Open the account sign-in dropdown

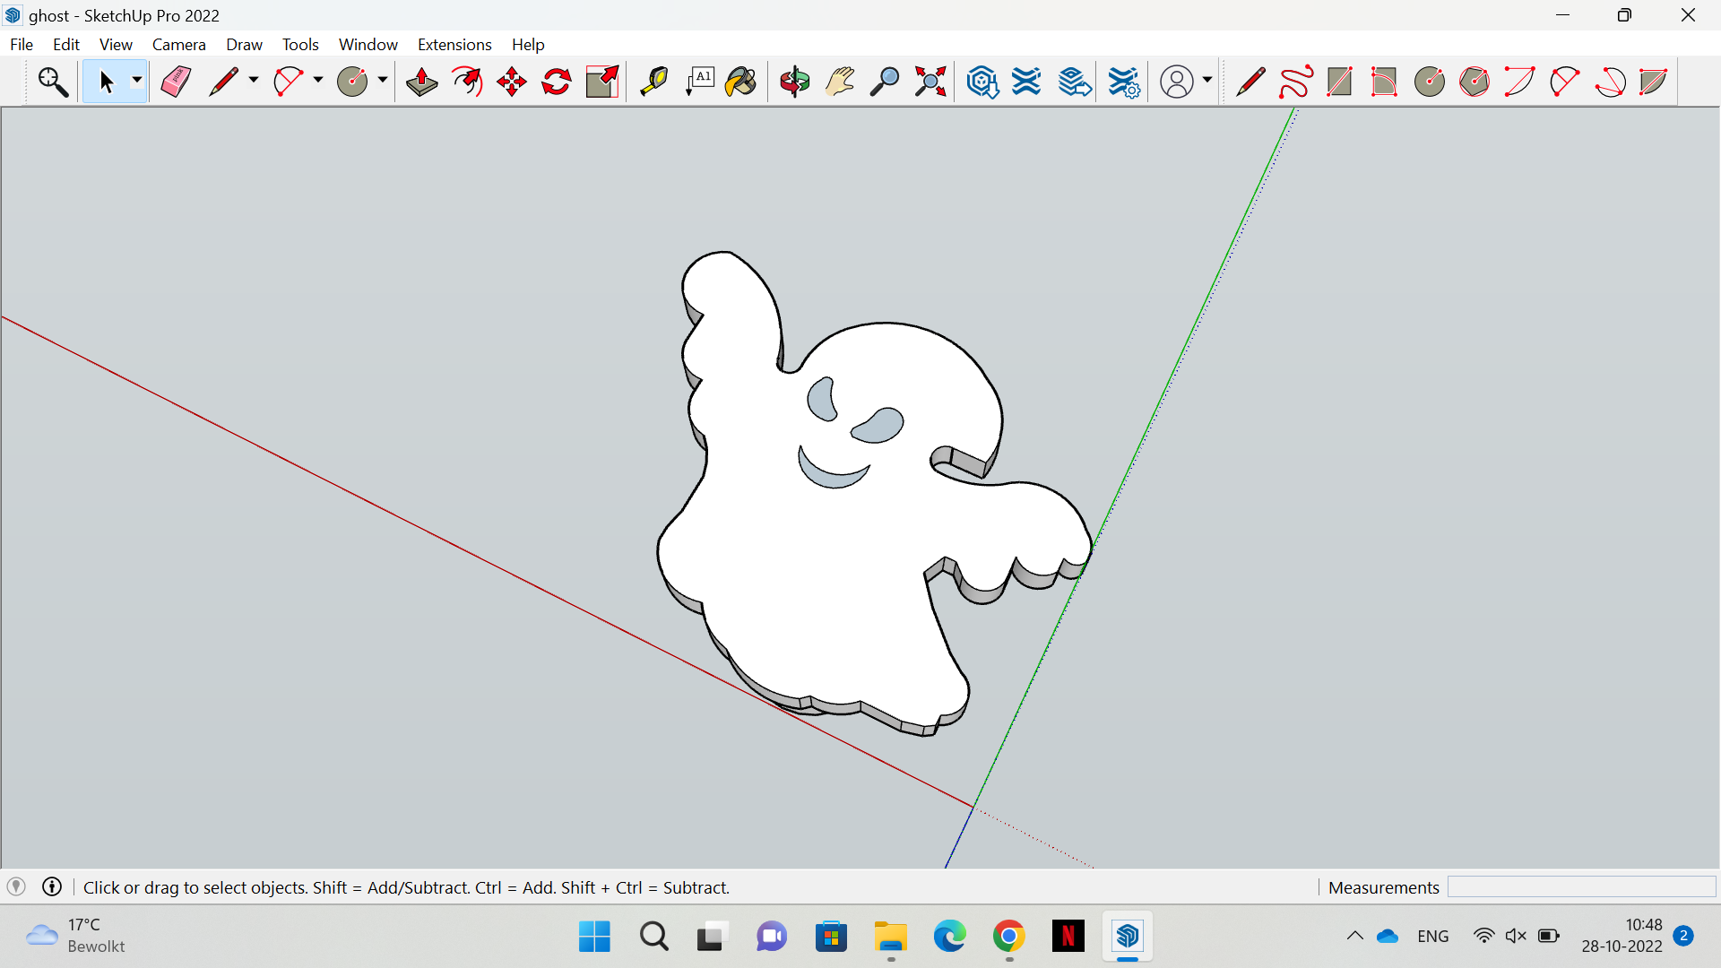1207,82
